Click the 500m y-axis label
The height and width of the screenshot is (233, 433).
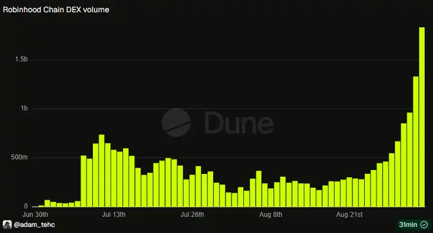(19, 157)
